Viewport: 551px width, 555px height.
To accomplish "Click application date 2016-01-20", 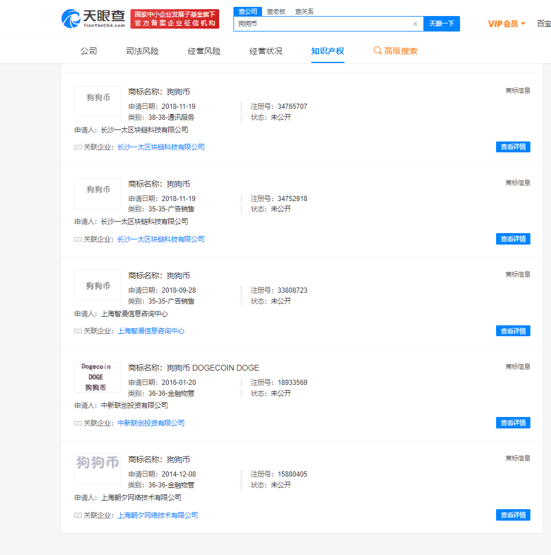I will 179,382.
